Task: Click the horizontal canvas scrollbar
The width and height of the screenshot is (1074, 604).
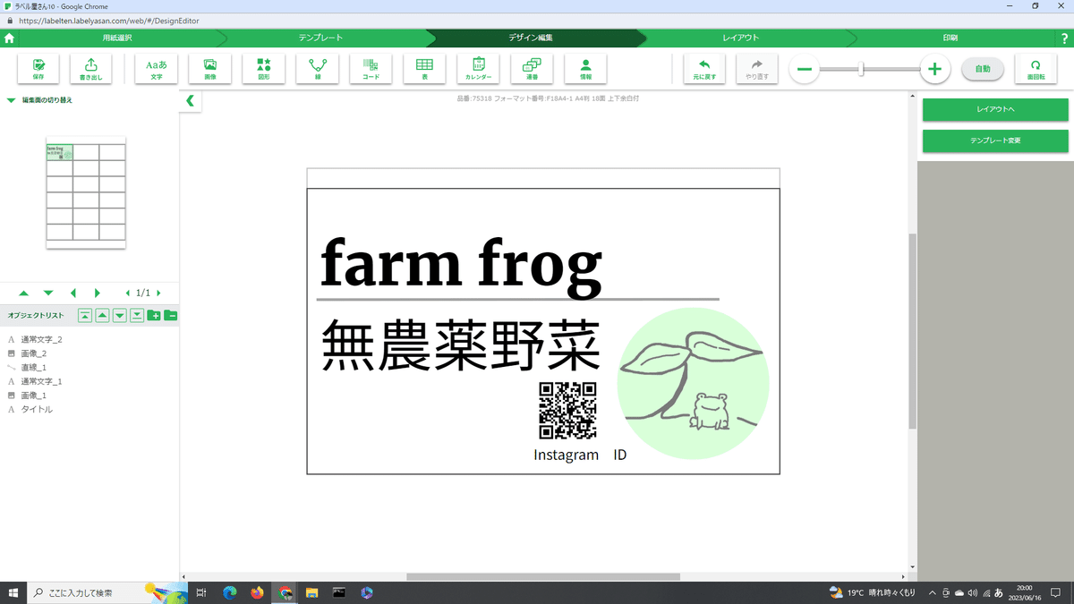Action: point(543,577)
